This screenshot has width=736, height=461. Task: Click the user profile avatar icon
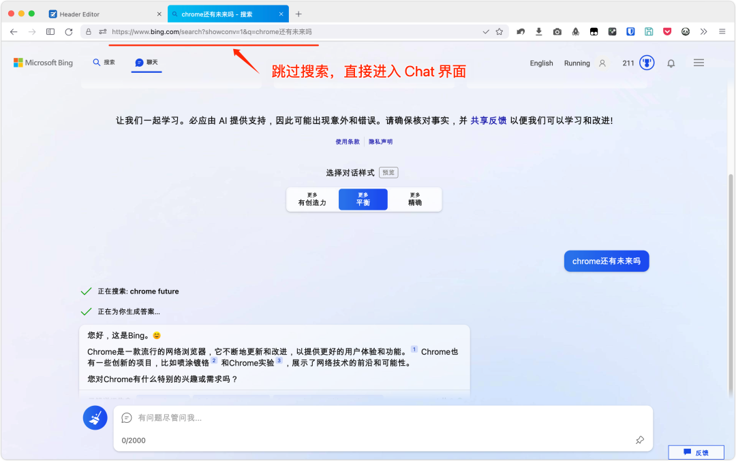pyautogui.click(x=602, y=63)
